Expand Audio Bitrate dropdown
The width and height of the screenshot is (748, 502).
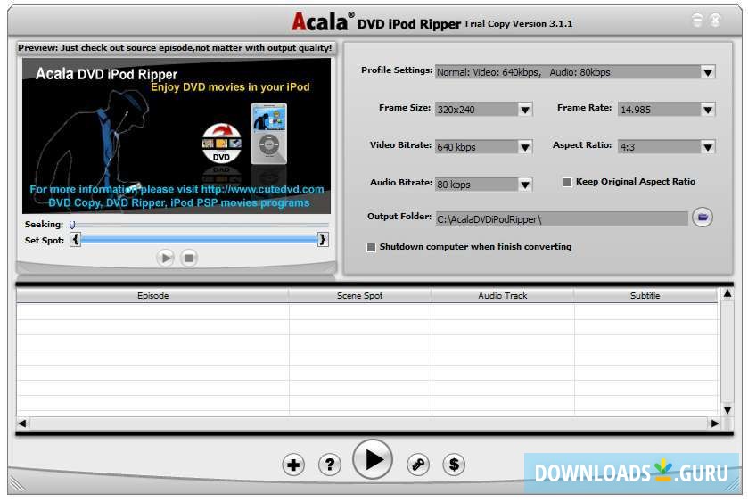pyautogui.click(x=525, y=185)
